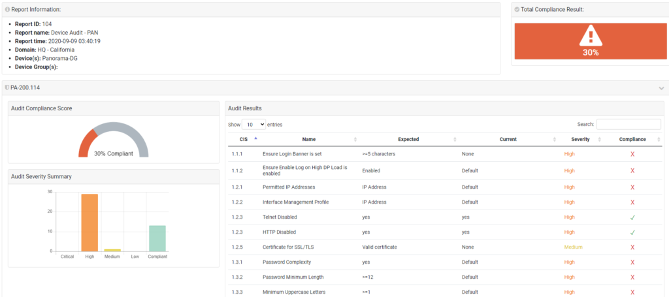
Task: Click the red X for Ensure Login Banner row
Action: click(632, 154)
